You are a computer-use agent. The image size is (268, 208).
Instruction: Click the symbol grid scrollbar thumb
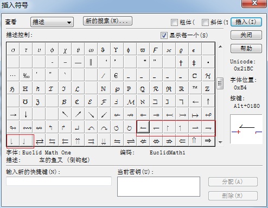tap(220, 83)
